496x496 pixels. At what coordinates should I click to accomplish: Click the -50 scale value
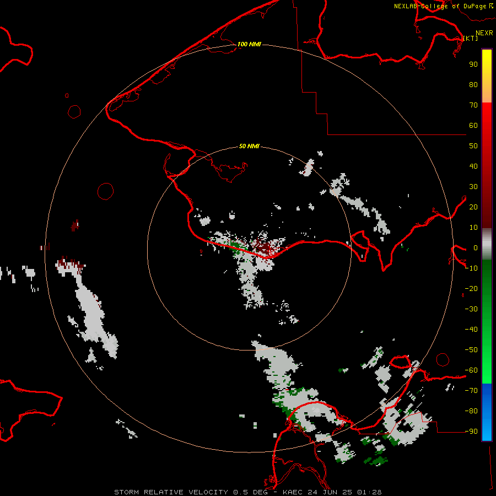click(x=471, y=350)
